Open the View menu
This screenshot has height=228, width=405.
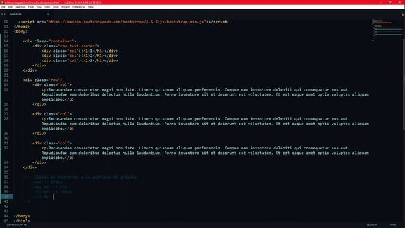click(x=39, y=7)
